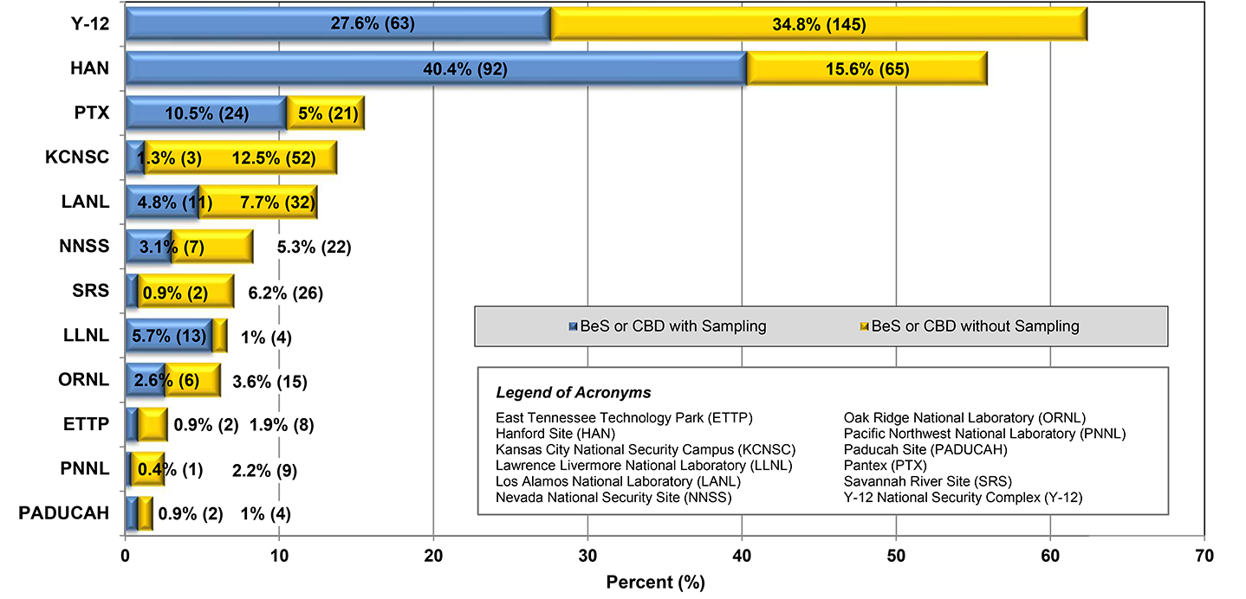This screenshot has height=599, width=1246.
Task: Click the '1% (4)' label in PADUCAH row
Action: click(x=265, y=514)
